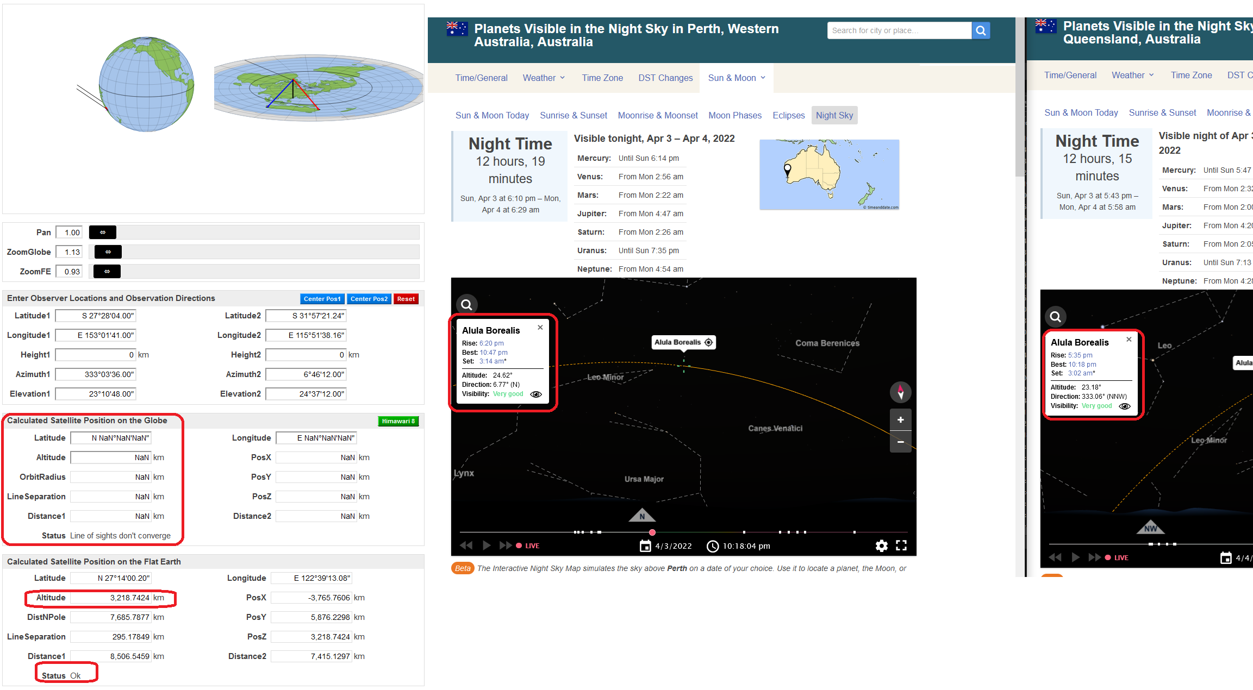Open sky map search icon in Queensland map
The height and width of the screenshot is (690, 1253).
[1055, 316]
